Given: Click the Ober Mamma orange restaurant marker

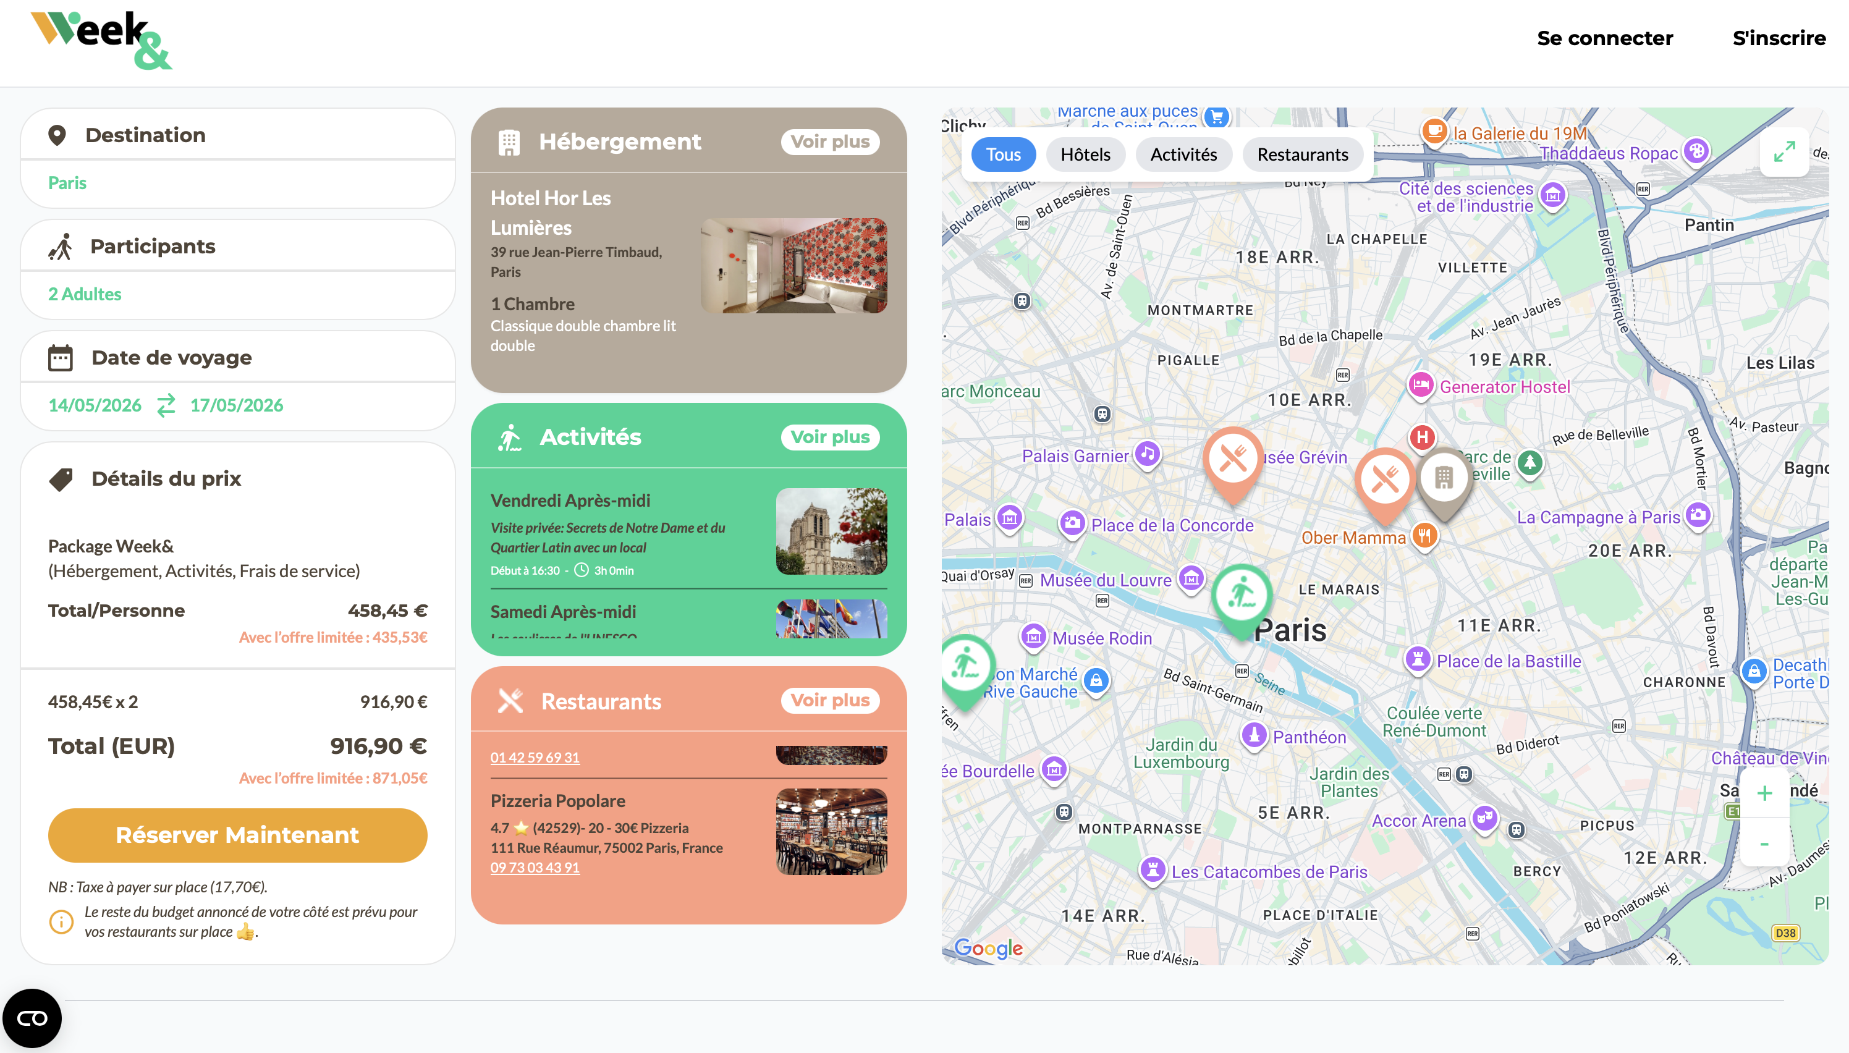Looking at the screenshot, I should [x=1424, y=536].
